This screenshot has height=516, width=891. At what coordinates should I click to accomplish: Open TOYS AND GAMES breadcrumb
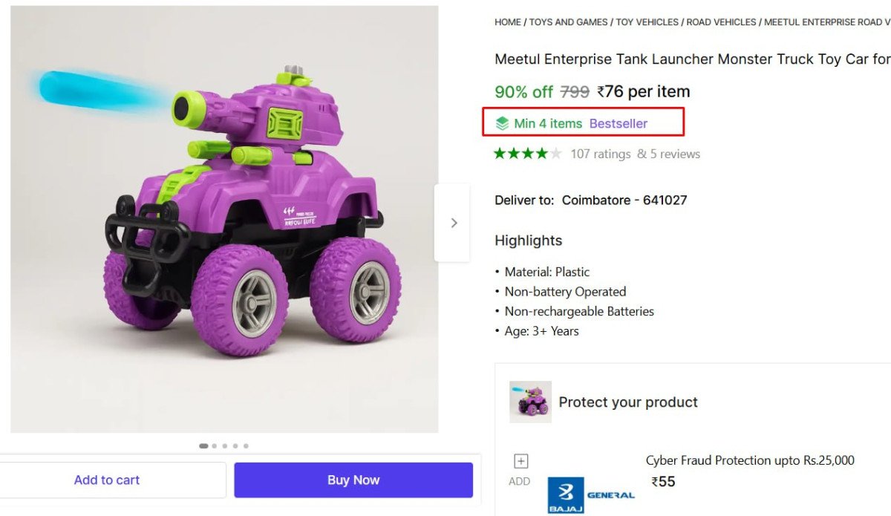(x=569, y=22)
